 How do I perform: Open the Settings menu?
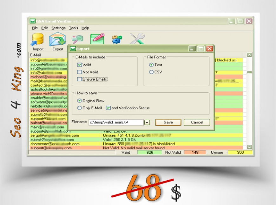[58, 28]
